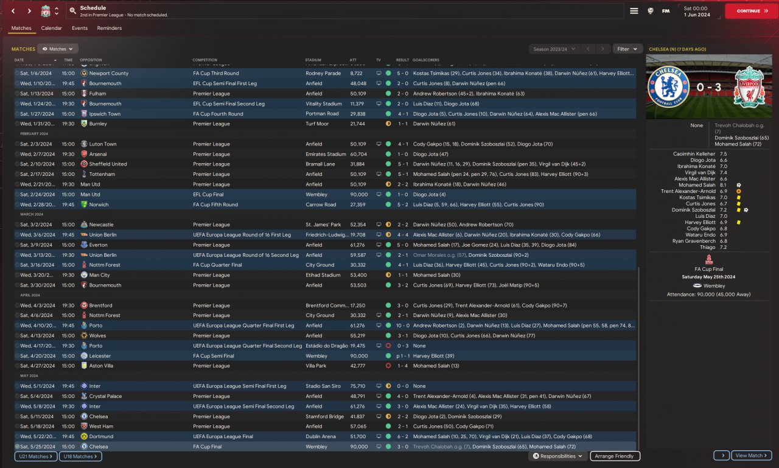Viewport: 779px width, 468px height.
Task: Click the goal icon beside Mohamed Salah rating
Action: tap(738, 185)
